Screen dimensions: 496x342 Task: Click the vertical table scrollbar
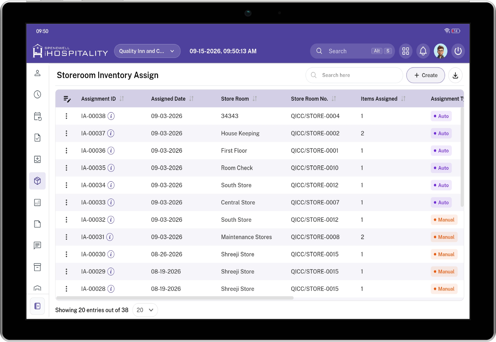[x=462, y=157]
